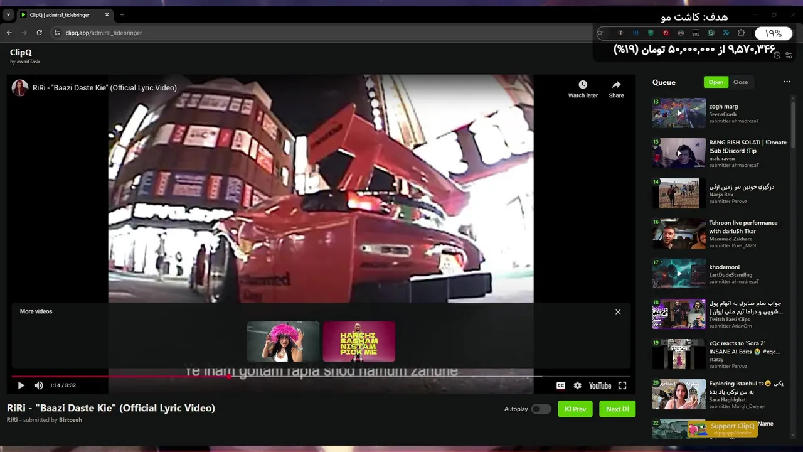Click the 1:14 / 3:32 time display
This screenshot has width=803, height=452.
[x=63, y=385]
